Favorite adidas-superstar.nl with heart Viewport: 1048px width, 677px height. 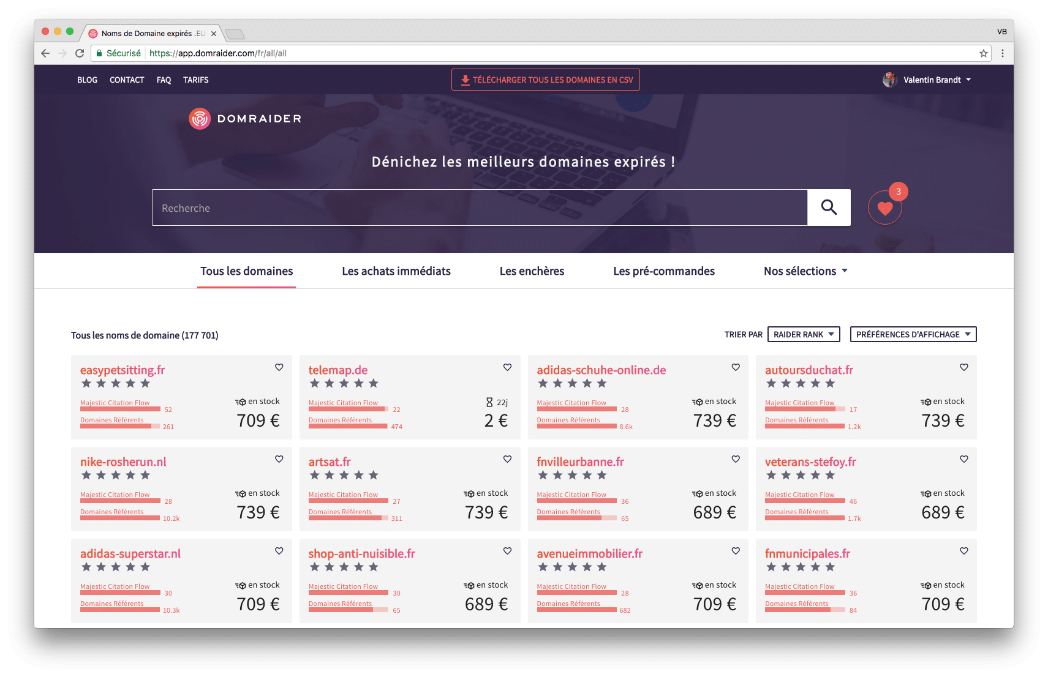(279, 551)
